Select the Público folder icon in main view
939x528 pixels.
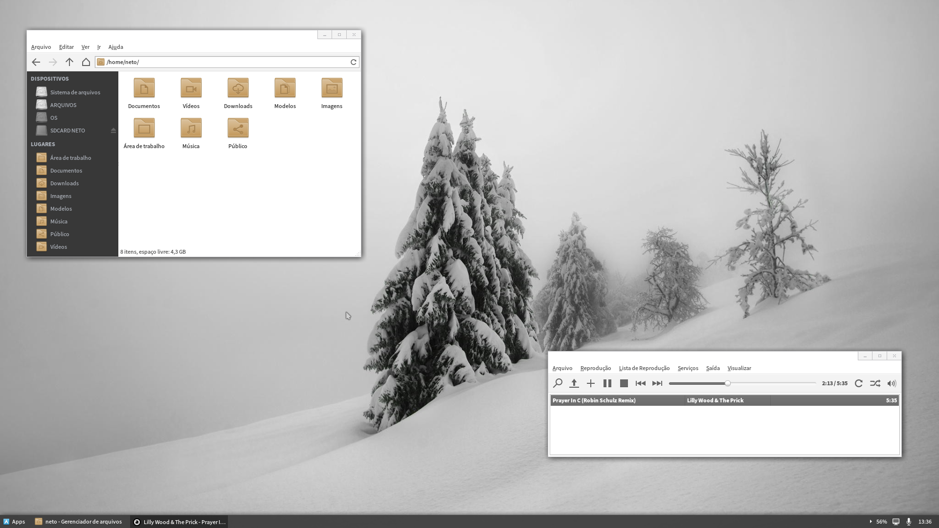click(238, 128)
